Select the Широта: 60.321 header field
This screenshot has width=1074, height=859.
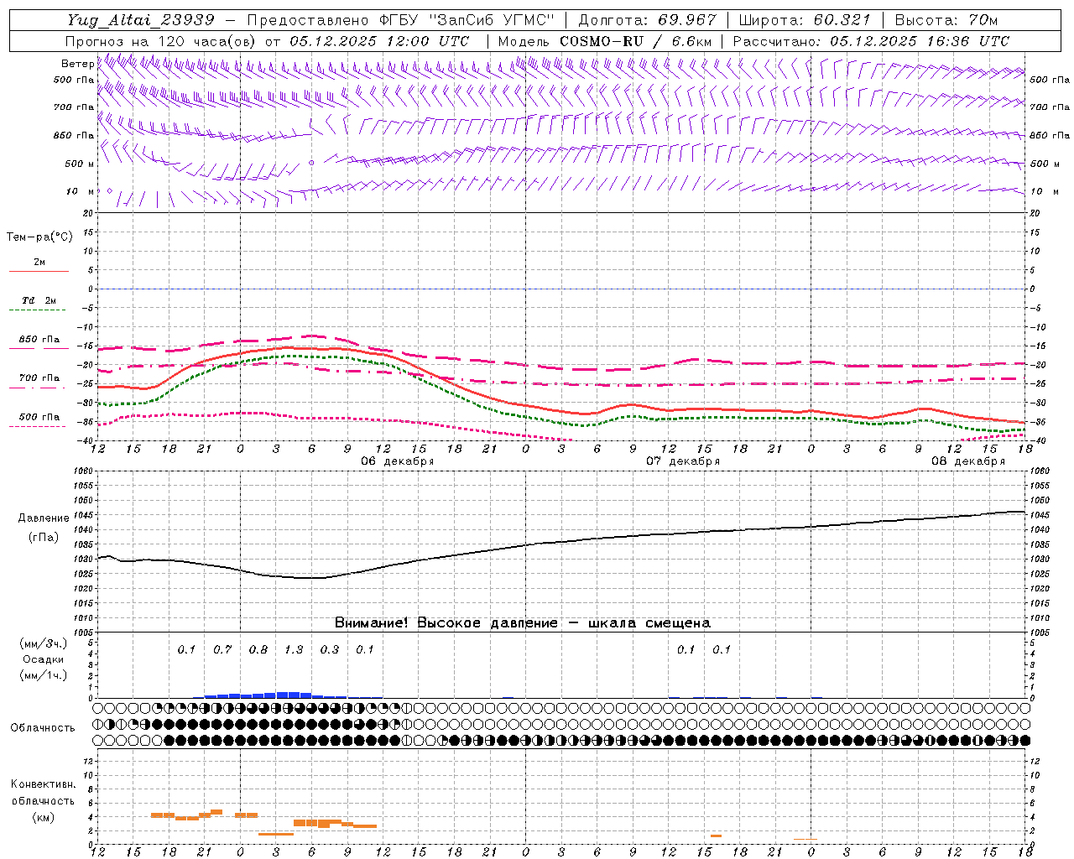tap(805, 20)
